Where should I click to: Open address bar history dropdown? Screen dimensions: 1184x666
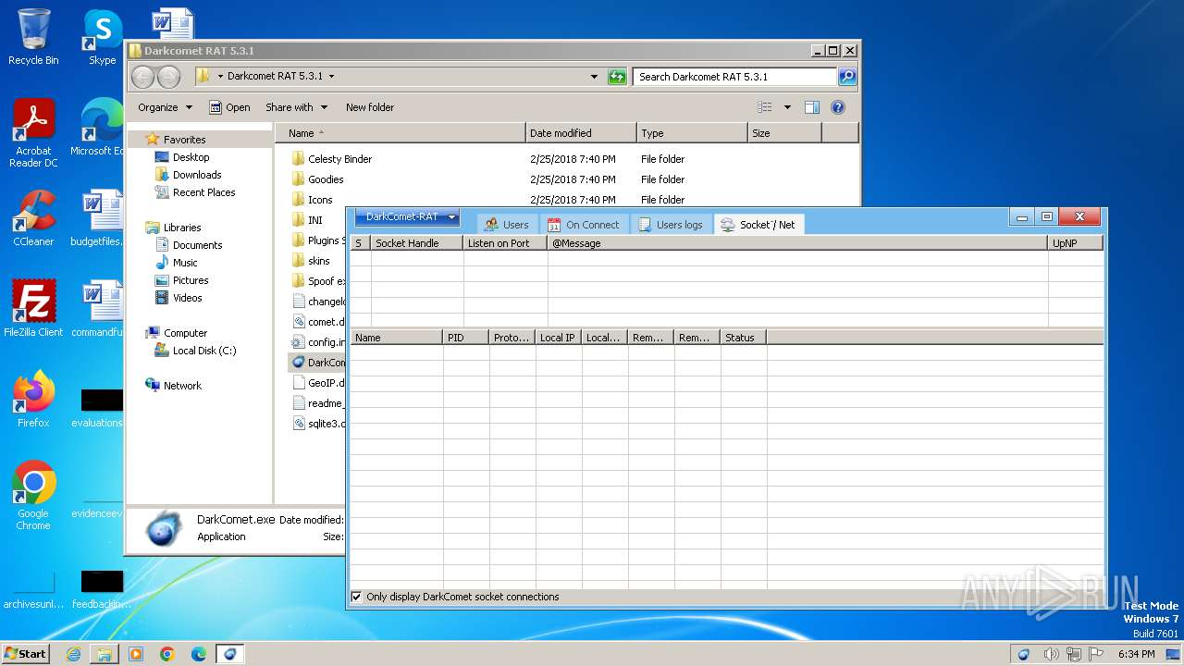click(x=594, y=77)
